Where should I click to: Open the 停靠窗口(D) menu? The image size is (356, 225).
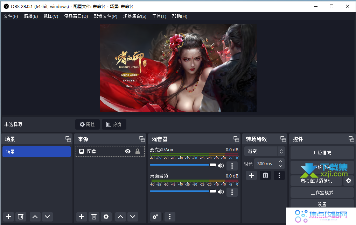coord(76,16)
